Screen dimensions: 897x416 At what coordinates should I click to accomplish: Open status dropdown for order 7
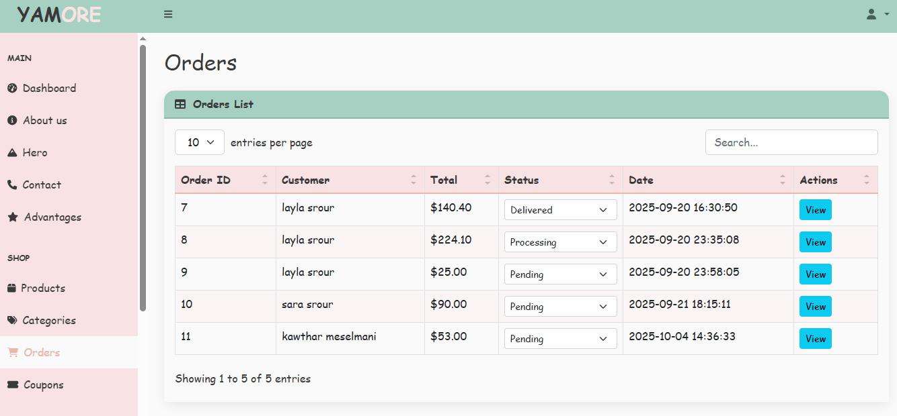coord(560,210)
